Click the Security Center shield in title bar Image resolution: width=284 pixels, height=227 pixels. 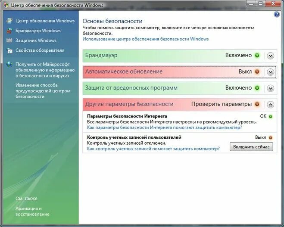pyautogui.click(x=6, y=5)
